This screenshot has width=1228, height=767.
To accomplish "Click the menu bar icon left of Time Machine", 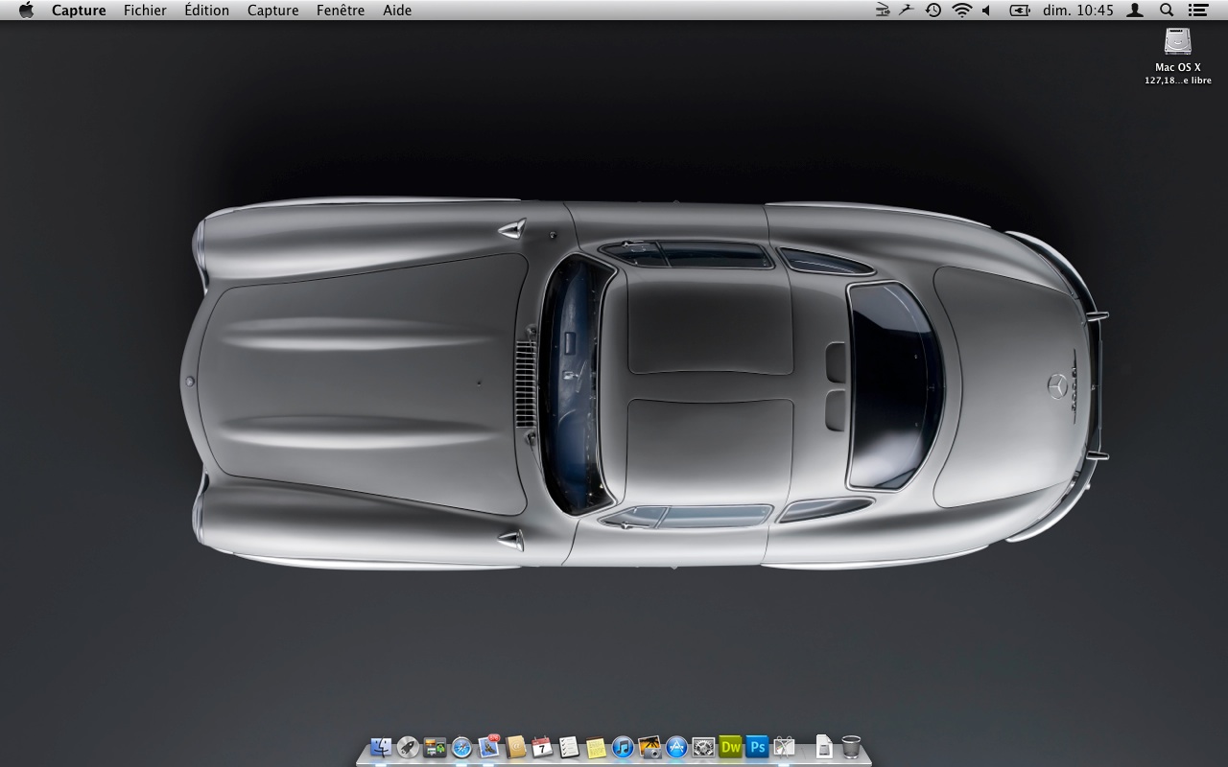I will point(907,11).
